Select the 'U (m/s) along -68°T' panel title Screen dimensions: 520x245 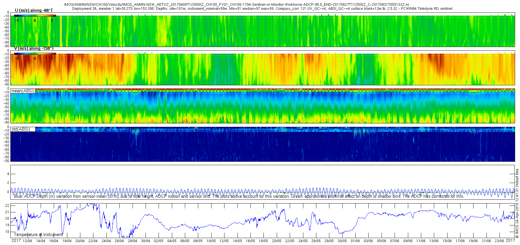point(34,10)
